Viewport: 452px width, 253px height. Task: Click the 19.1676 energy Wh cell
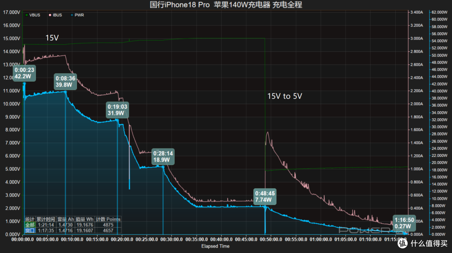pos(85,225)
